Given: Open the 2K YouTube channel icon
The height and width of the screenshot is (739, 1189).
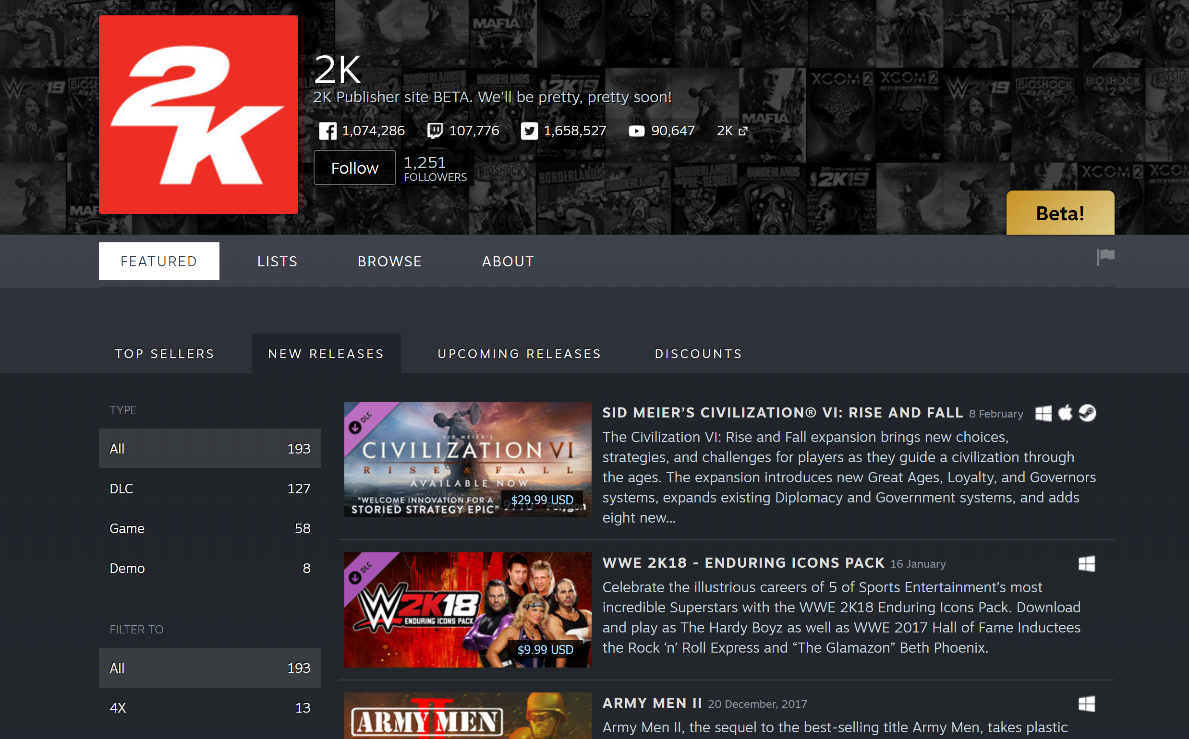Looking at the screenshot, I should (x=636, y=131).
